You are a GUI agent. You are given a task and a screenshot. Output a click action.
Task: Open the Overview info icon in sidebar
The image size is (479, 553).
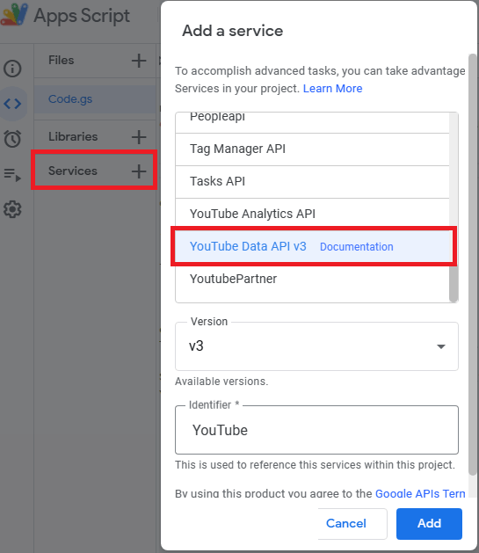coord(12,69)
